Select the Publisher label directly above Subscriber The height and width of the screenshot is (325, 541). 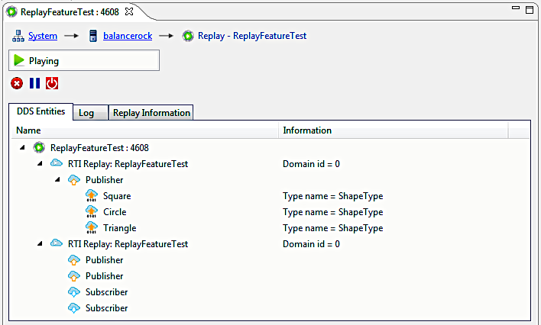(x=104, y=276)
